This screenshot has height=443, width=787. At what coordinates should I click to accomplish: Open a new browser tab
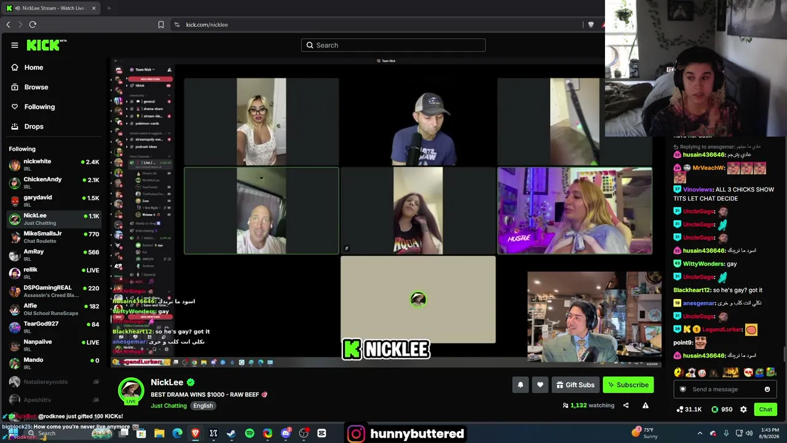point(109,8)
